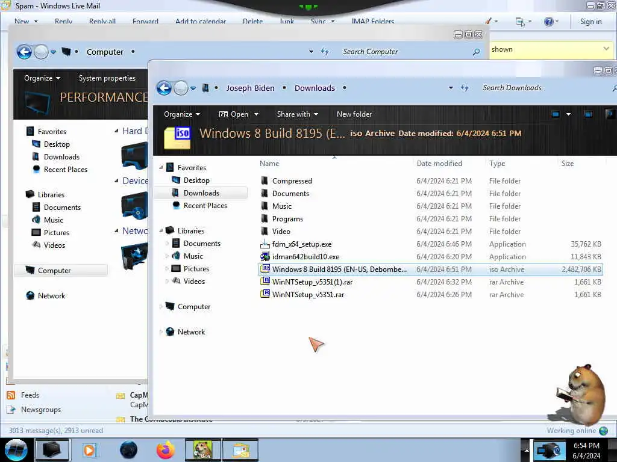Image resolution: width=617 pixels, height=462 pixels.
Task: Click the Feeds icon in Live Mail
Action: pos(11,395)
